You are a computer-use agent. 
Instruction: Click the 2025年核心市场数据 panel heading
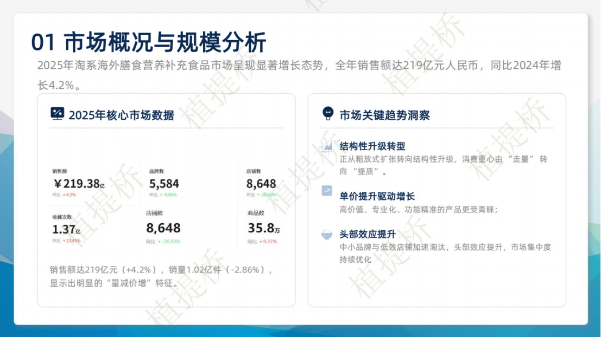click(x=121, y=115)
